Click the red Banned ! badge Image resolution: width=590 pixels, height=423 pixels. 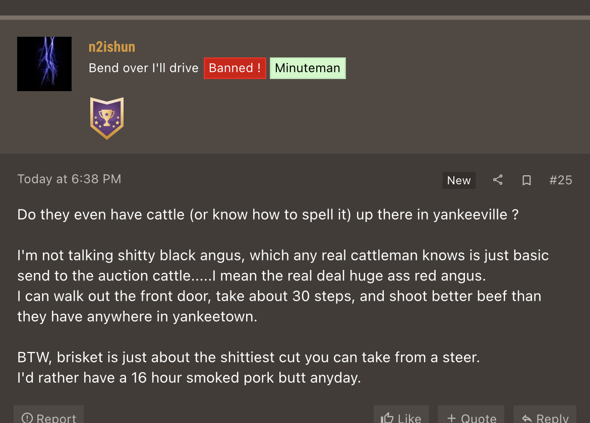pos(235,68)
